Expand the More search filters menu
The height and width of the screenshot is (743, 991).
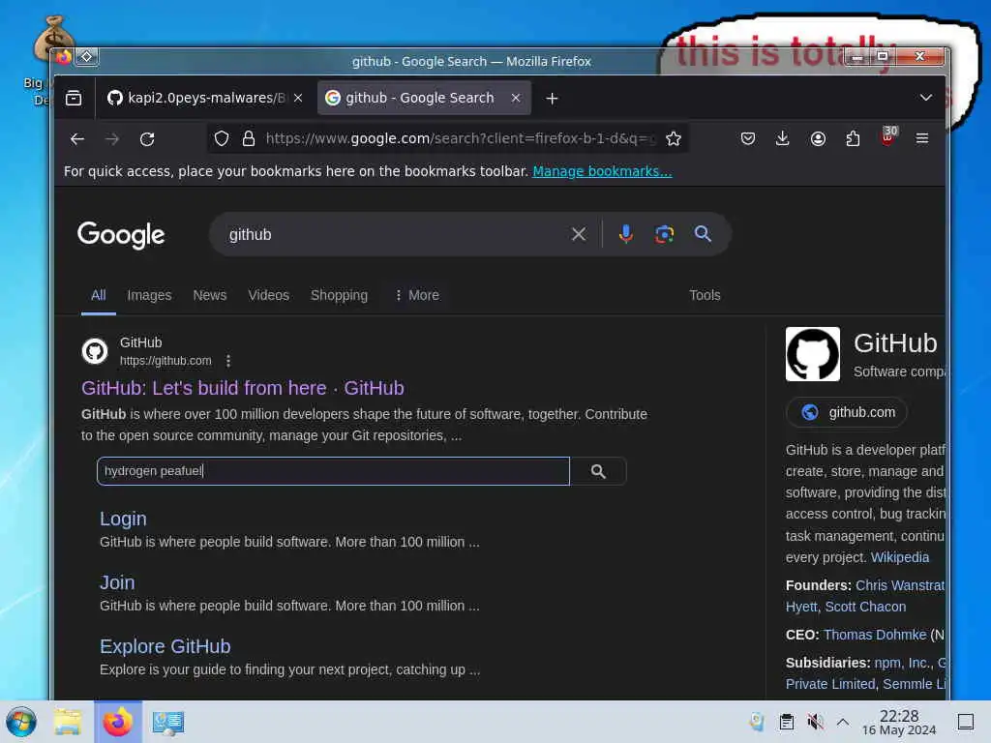click(417, 295)
